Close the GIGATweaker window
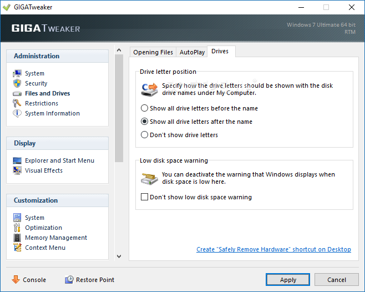 click(x=352, y=7)
